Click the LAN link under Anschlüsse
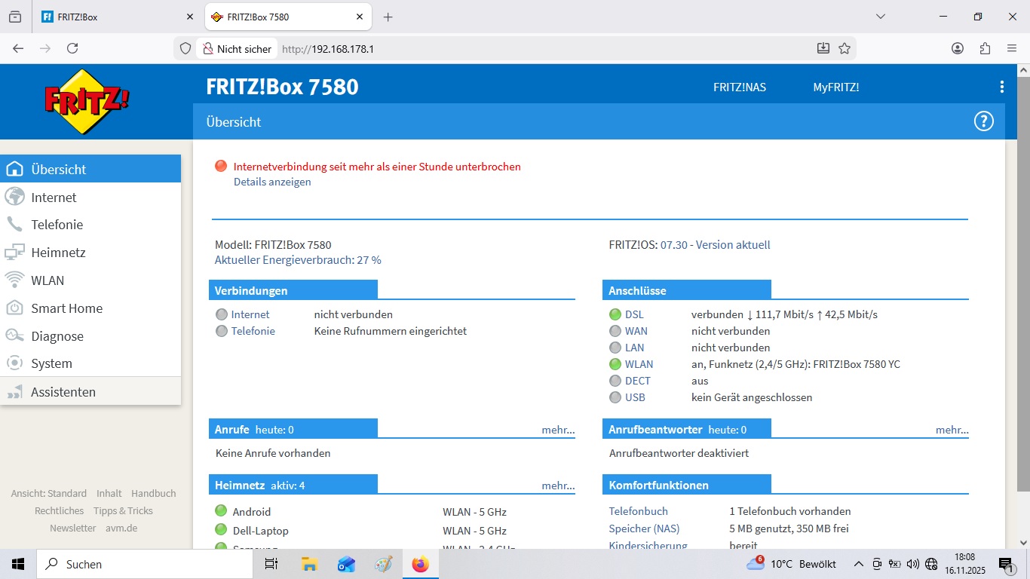Viewport: 1030px width, 579px height. [635, 348]
